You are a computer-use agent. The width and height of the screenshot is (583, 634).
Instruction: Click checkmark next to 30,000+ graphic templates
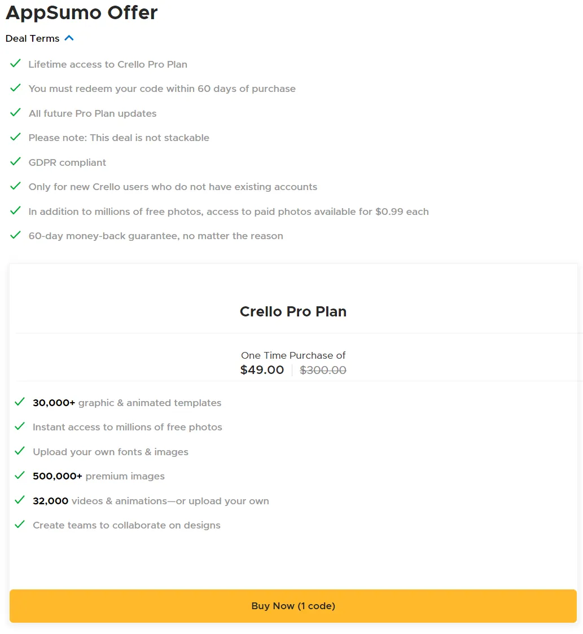[x=20, y=402]
